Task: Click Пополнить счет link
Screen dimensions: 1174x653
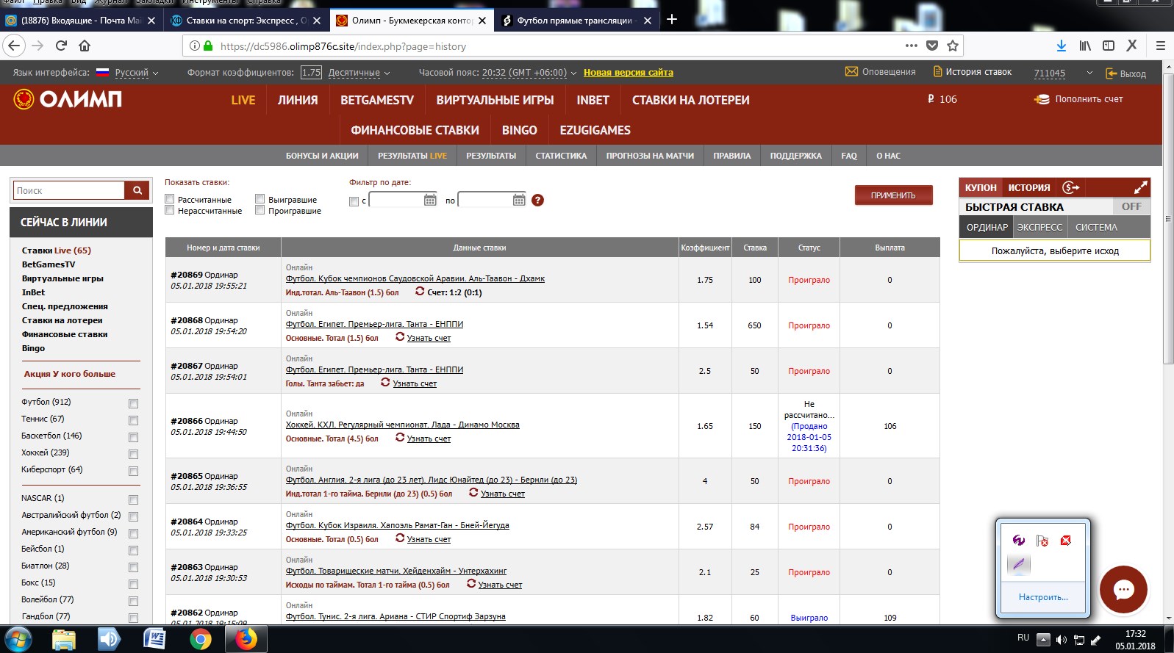Action: coord(1078,99)
